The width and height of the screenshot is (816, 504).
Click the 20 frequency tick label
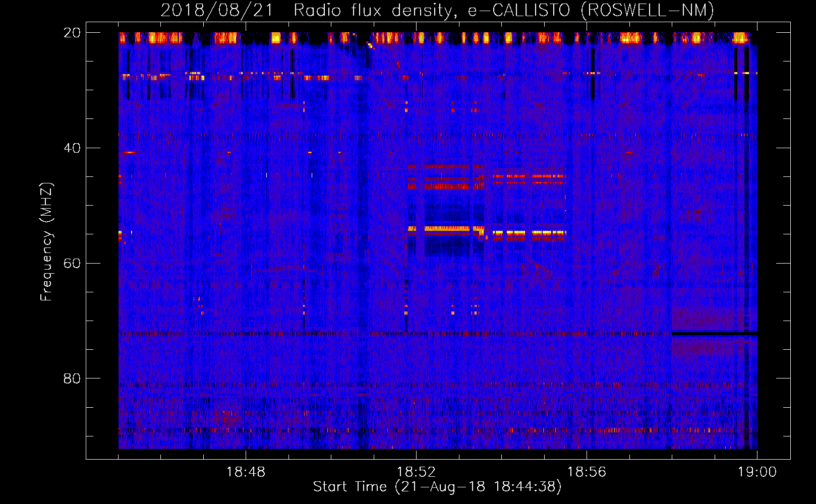pos(72,33)
